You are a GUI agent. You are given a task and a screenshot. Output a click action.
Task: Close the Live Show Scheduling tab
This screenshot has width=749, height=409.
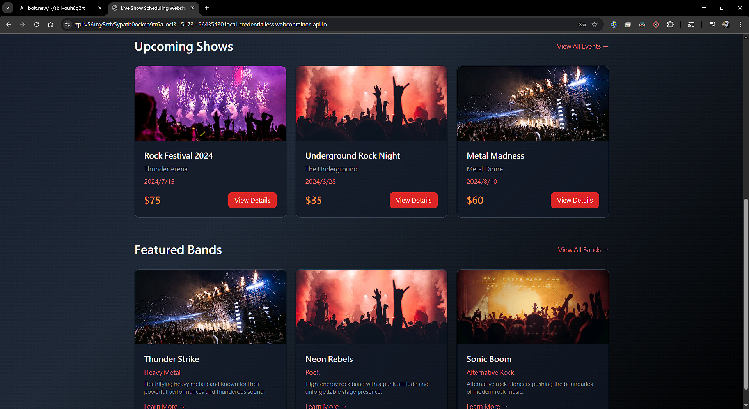click(x=193, y=8)
